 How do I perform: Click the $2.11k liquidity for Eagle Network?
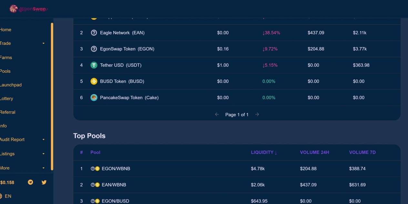[360, 33]
